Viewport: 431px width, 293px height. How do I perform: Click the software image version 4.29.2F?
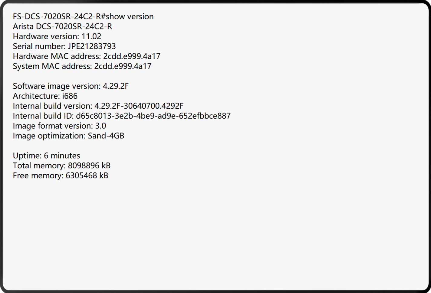(x=116, y=86)
